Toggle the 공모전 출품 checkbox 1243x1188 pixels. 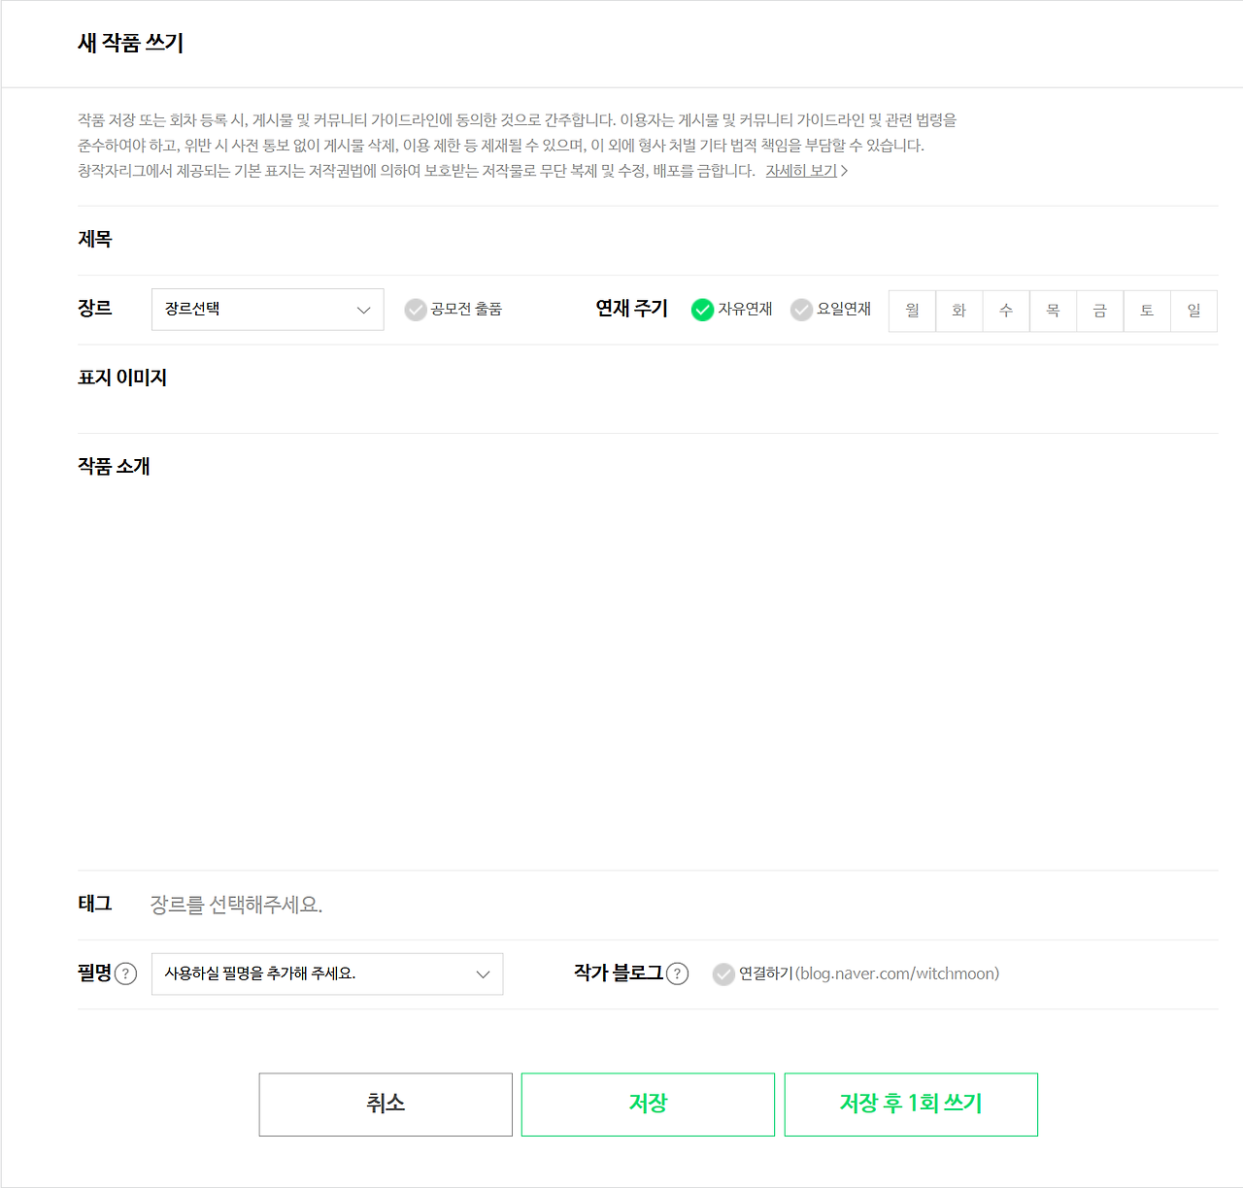[x=416, y=310]
